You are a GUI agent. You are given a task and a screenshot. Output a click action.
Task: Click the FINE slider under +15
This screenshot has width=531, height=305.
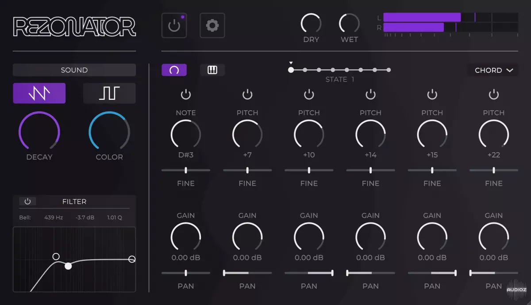click(432, 170)
